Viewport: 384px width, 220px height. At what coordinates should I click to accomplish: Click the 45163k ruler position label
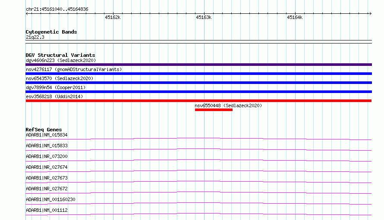[x=204, y=17]
